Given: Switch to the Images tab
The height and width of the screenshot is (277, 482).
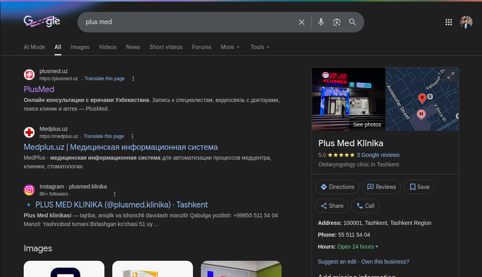Looking at the screenshot, I should (80, 47).
